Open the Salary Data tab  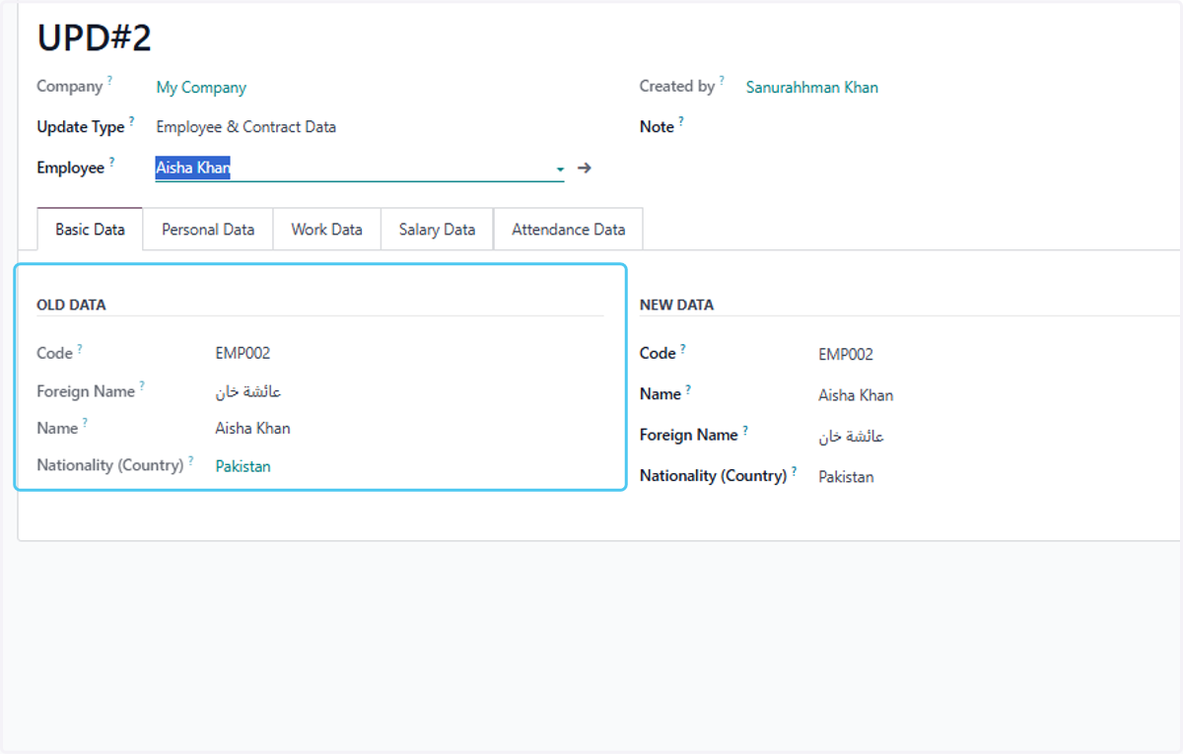(437, 230)
